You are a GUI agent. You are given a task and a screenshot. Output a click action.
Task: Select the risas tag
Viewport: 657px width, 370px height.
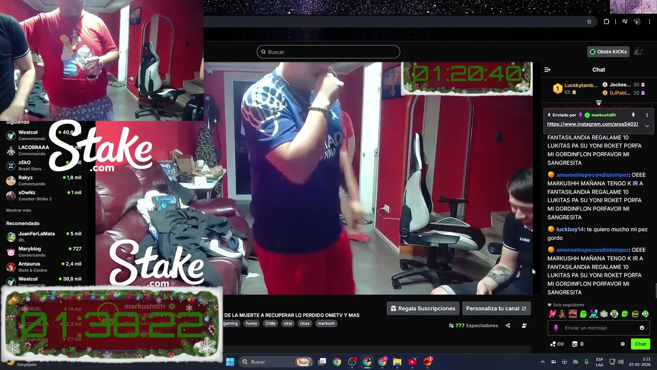305,323
